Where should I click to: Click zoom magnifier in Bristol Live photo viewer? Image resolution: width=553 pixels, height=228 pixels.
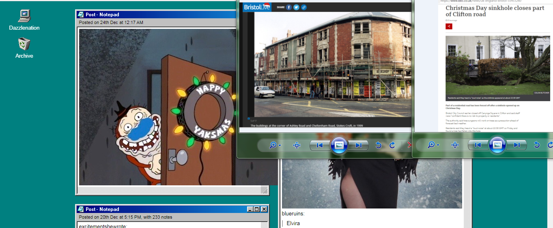[273, 145]
